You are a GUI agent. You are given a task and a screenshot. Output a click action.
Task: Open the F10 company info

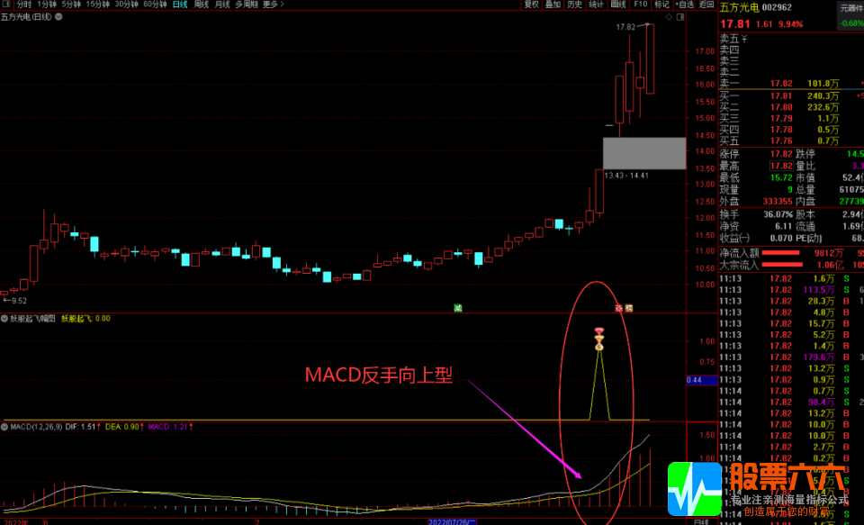coord(640,5)
